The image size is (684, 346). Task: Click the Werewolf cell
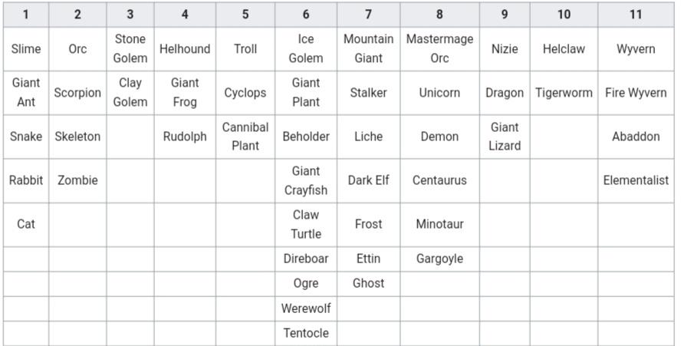tap(306, 308)
